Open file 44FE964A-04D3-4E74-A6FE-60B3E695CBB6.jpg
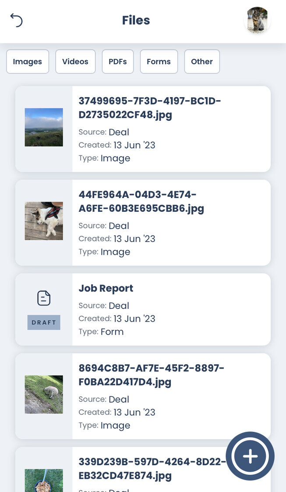 pos(141,202)
